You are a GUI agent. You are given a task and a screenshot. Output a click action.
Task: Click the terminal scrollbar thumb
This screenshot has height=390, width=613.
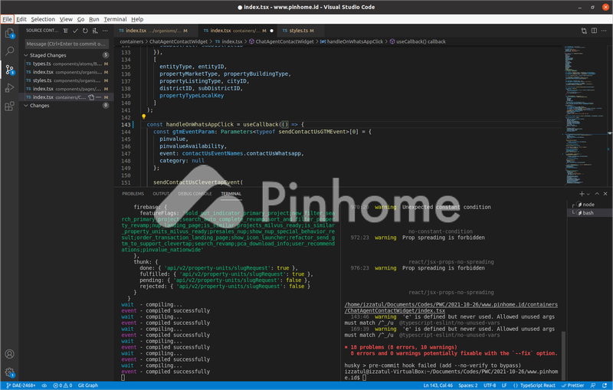(563, 355)
